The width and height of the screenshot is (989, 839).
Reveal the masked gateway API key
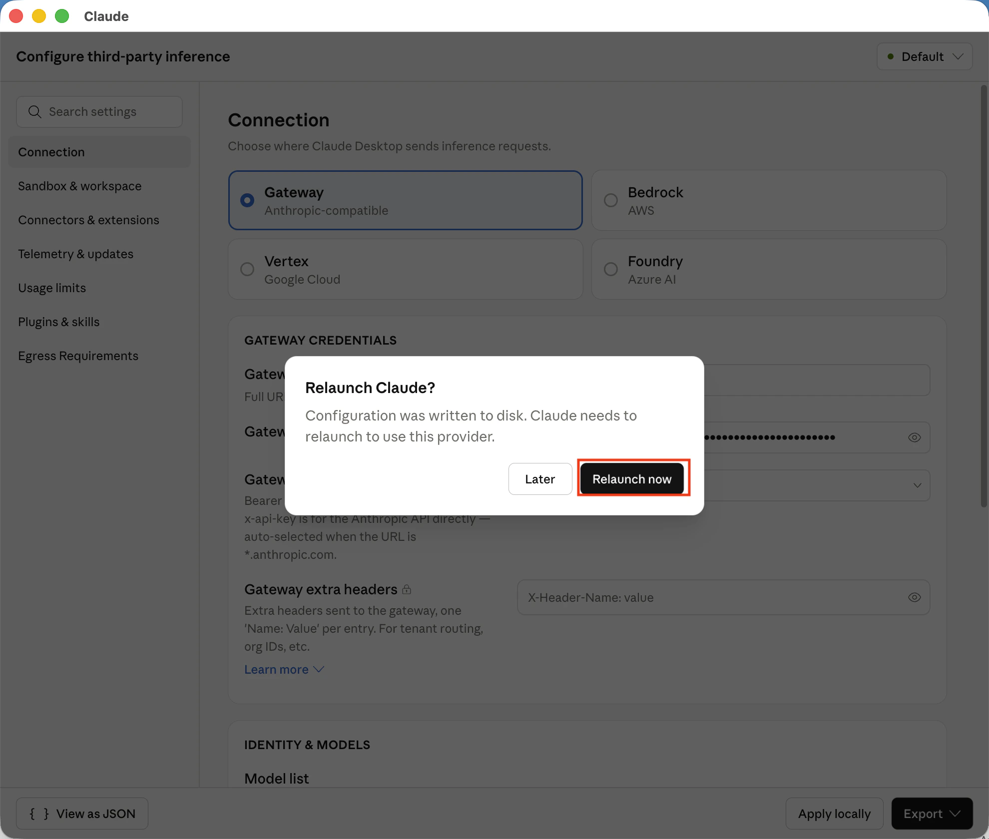(914, 437)
